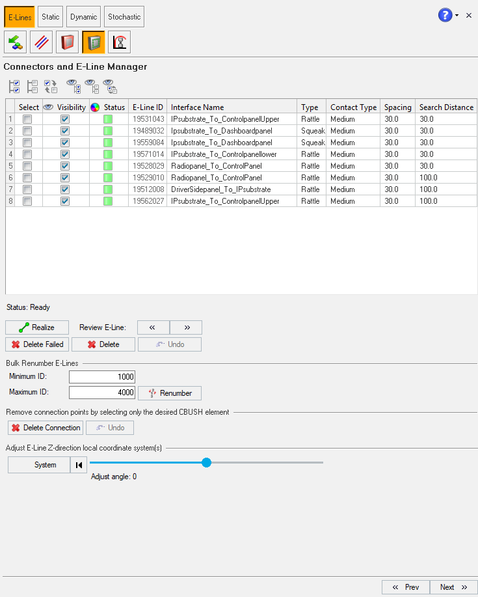Click the deselect all checkboxes icon
Screen dimensions: 478x597
coord(33,87)
